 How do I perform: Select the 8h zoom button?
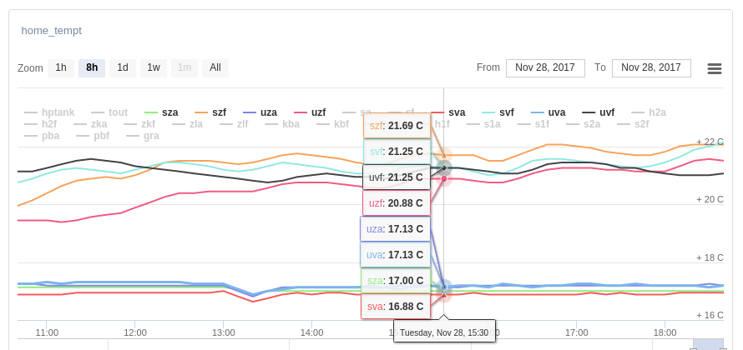[x=92, y=67]
